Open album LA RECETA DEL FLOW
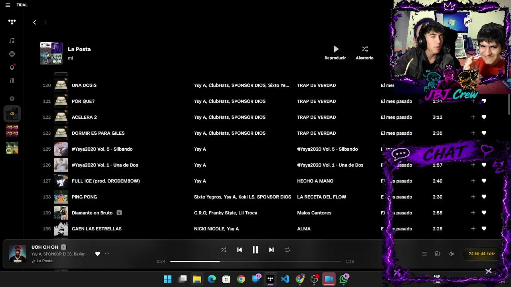Screen dimensions: 511x287 322,197
